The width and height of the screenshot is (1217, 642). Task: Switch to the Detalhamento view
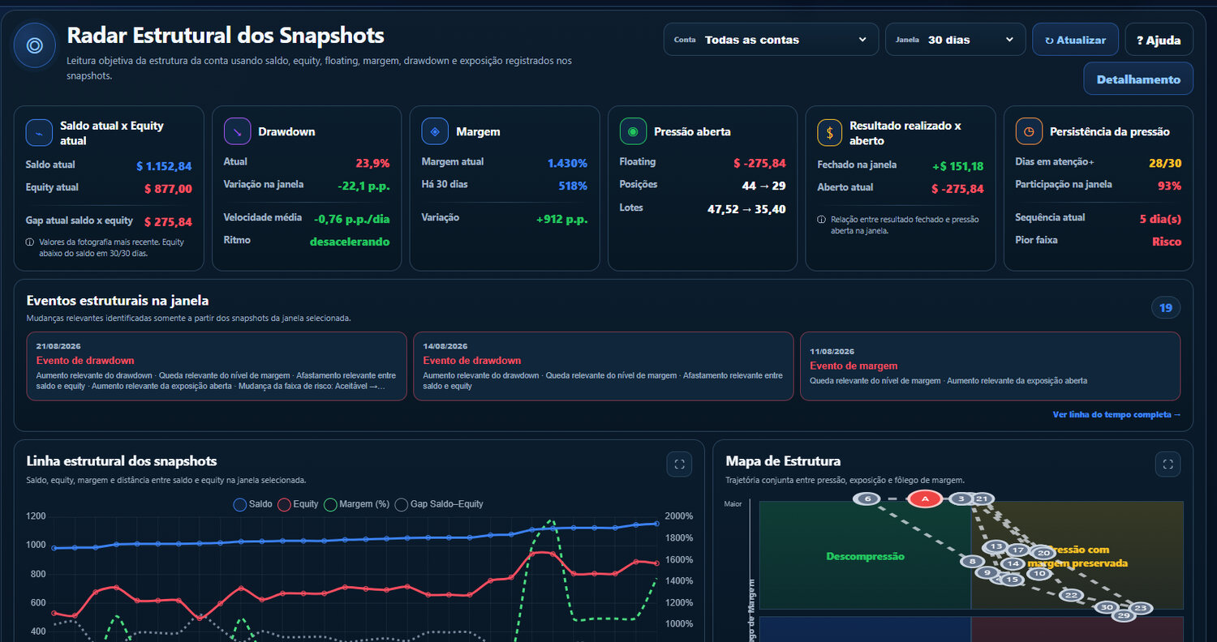click(1138, 79)
